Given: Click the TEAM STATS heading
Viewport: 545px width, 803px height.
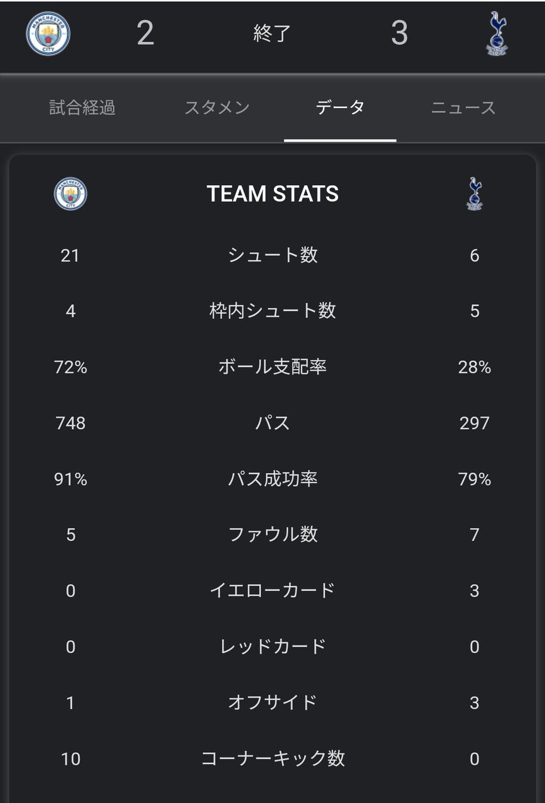Looking at the screenshot, I should click(x=273, y=194).
